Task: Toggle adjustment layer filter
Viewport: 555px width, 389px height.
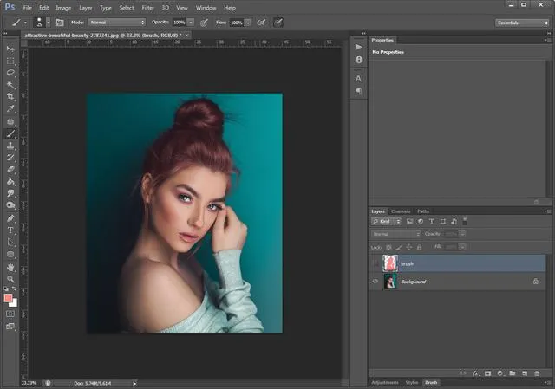Action: tap(421, 222)
